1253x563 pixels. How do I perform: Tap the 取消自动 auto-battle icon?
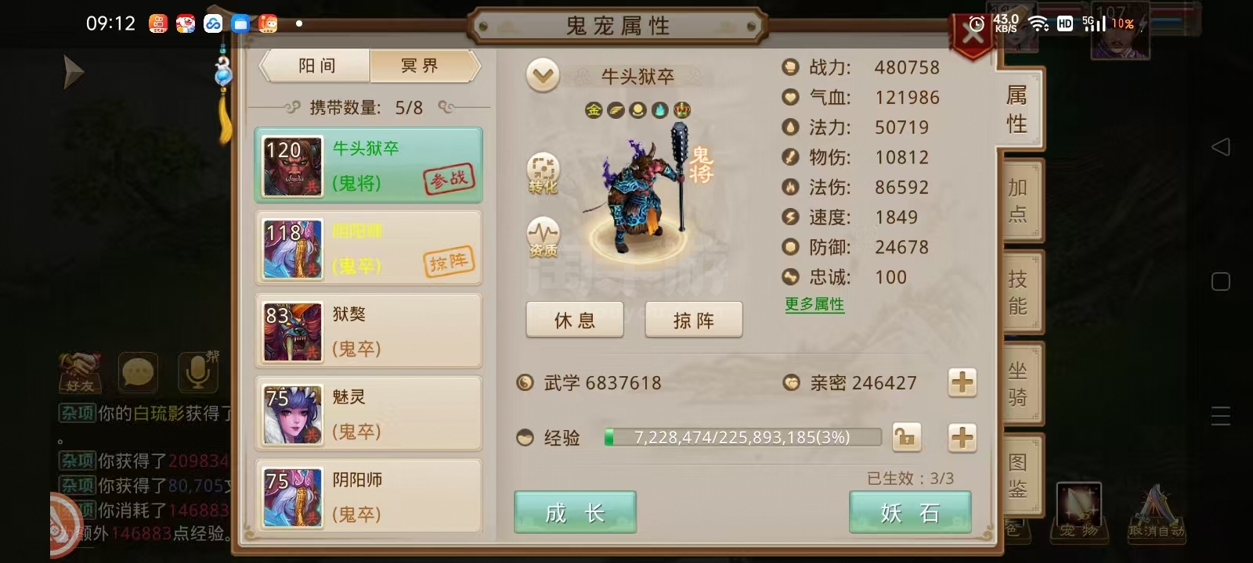pyautogui.click(x=1156, y=512)
